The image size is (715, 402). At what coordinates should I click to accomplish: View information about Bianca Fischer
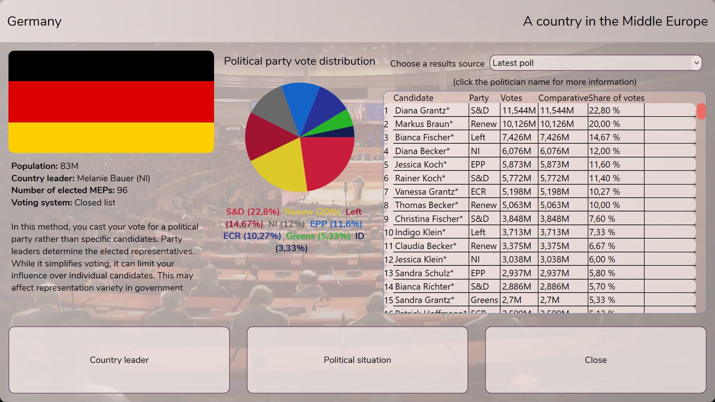pos(424,137)
